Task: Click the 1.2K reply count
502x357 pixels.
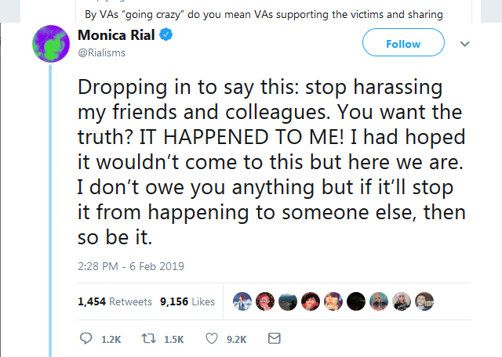Action: [x=111, y=340]
